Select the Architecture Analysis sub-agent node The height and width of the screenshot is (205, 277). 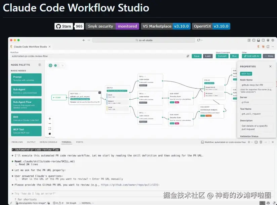coord(211,111)
